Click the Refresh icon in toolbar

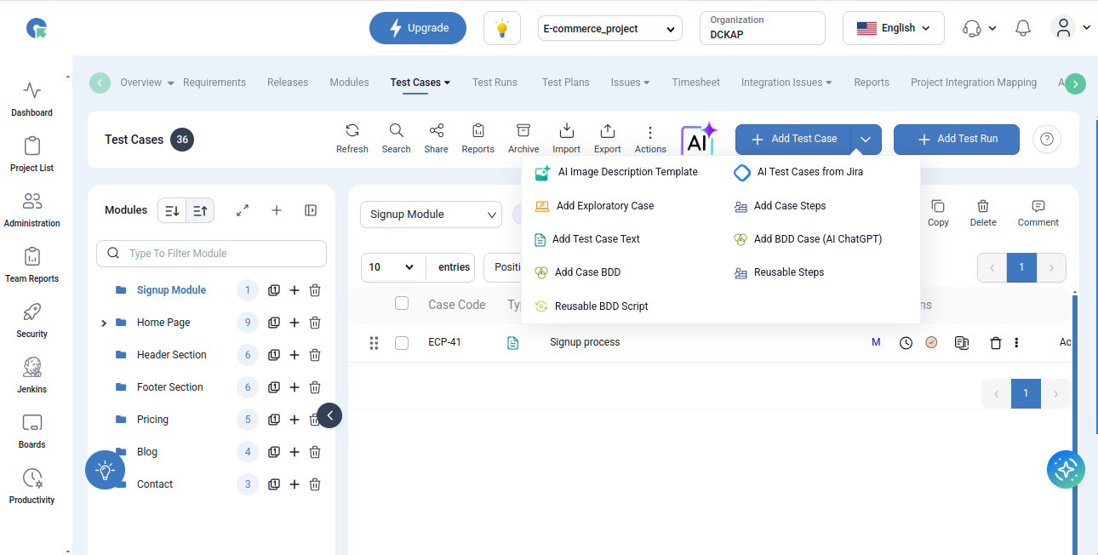[x=352, y=139]
